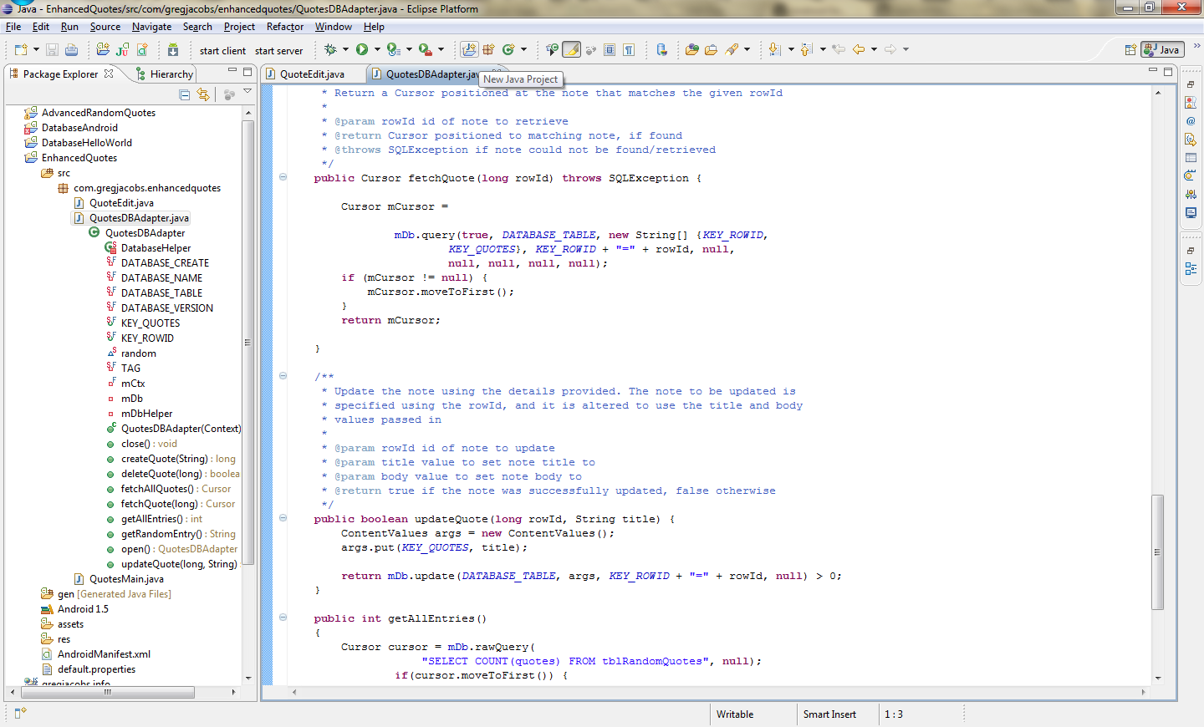The height and width of the screenshot is (727, 1204).
Task: Click the Print icon in toolbar
Action: (x=72, y=50)
